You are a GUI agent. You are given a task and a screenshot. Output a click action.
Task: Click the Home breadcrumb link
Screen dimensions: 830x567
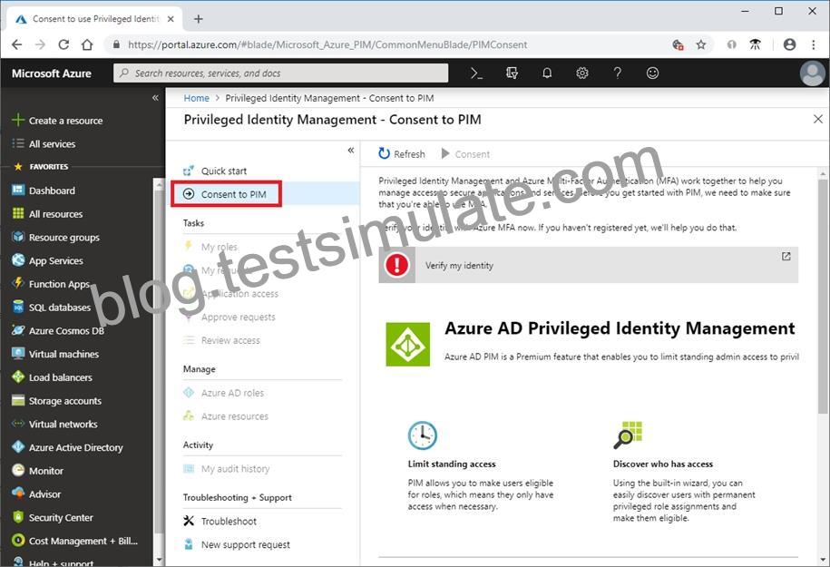[x=196, y=98]
